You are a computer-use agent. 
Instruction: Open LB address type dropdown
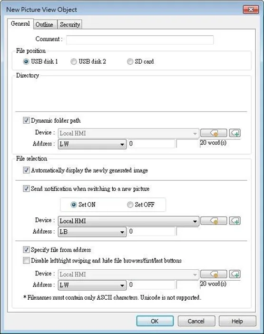click(x=92, y=232)
